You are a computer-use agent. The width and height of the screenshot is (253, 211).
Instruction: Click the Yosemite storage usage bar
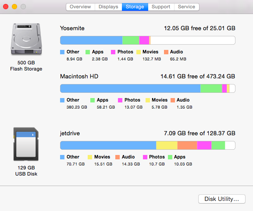pyautogui.click(x=148, y=40)
